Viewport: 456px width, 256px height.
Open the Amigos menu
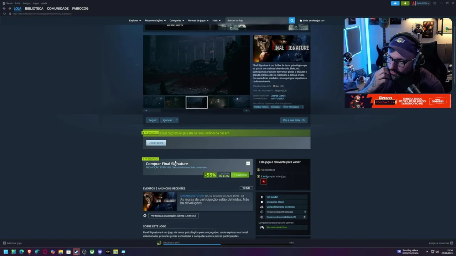point(27,3)
